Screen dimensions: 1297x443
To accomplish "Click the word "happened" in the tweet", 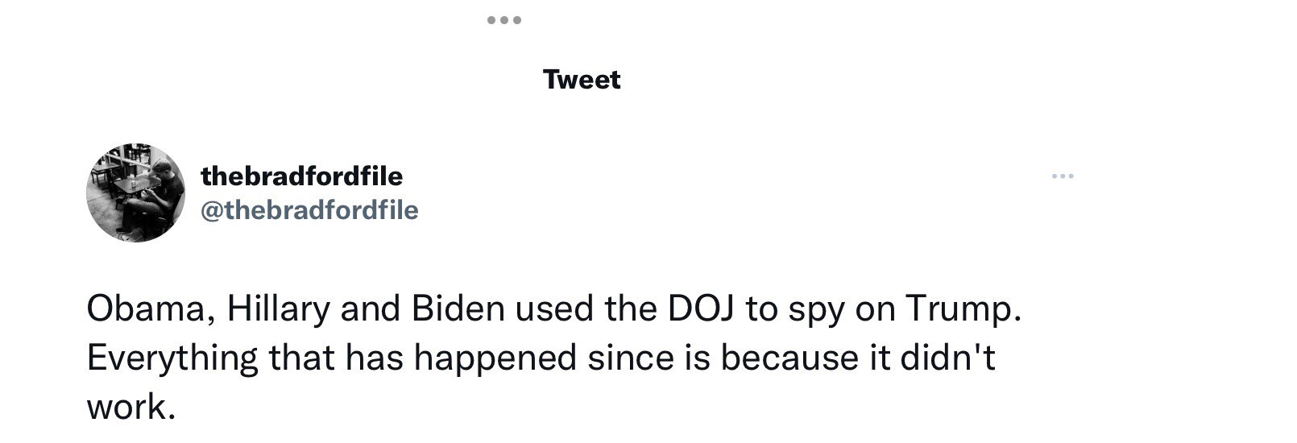I will (495, 358).
